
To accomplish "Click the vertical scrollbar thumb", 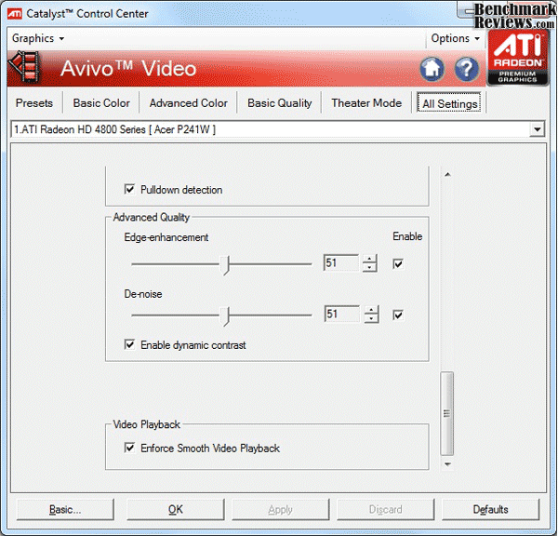I will coord(447,413).
